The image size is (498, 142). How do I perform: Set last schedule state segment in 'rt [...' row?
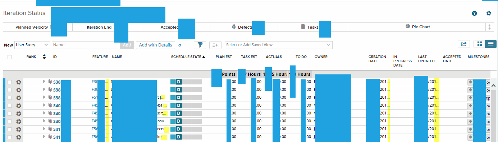[x=199, y=98]
